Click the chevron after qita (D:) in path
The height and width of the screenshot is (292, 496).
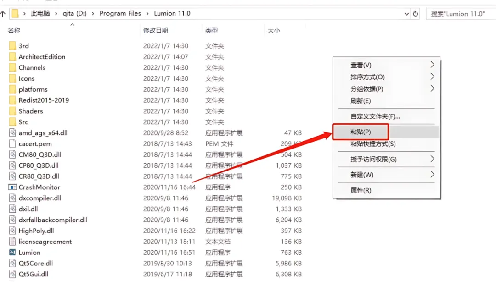tap(93, 14)
